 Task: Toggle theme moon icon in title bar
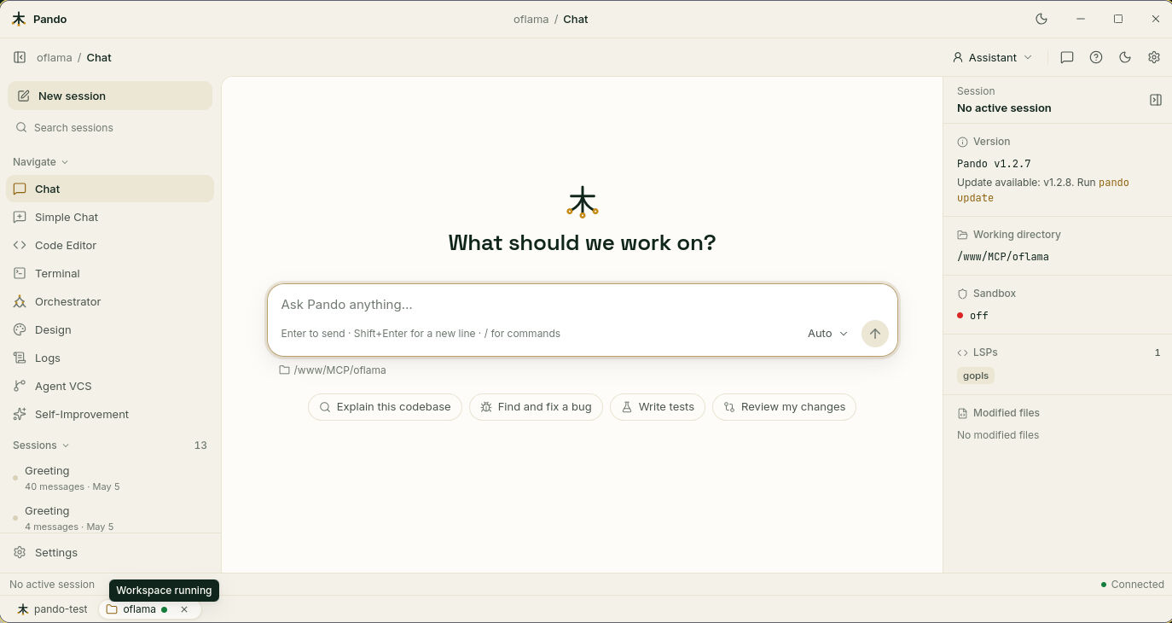click(1041, 19)
